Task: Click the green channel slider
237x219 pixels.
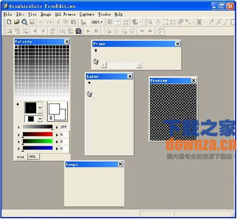Action: [37, 141]
